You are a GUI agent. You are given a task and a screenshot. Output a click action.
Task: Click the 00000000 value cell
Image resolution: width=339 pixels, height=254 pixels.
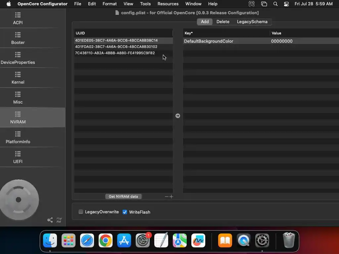[305, 41]
